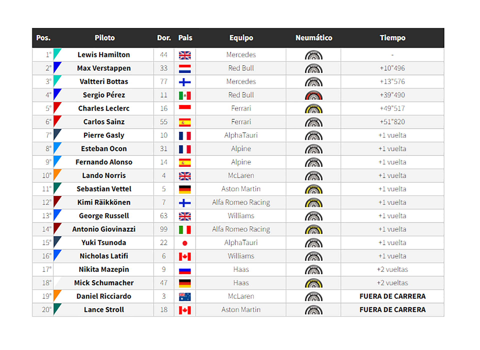Click Charles Leclerc's yellow medium tyre icon
The image size is (480, 350).
pos(313,109)
